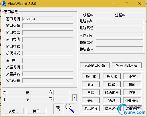Click the 模块名称 input field
The width and height of the screenshot is (147, 117).
point(120,42)
